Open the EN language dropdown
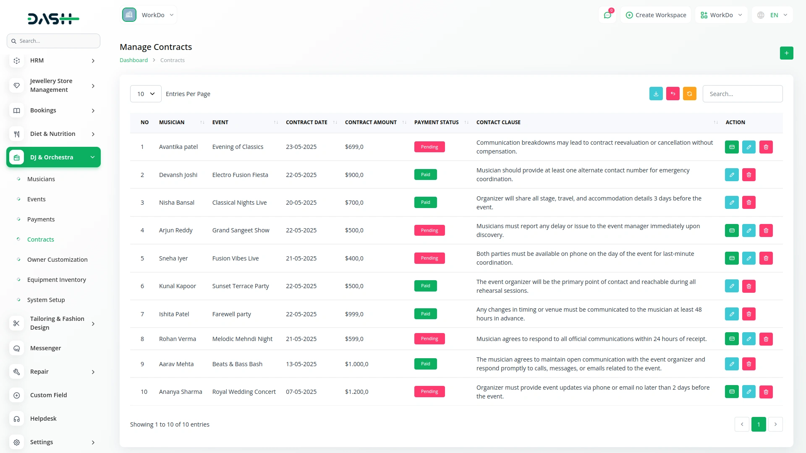Image resolution: width=806 pixels, height=453 pixels. click(773, 15)
